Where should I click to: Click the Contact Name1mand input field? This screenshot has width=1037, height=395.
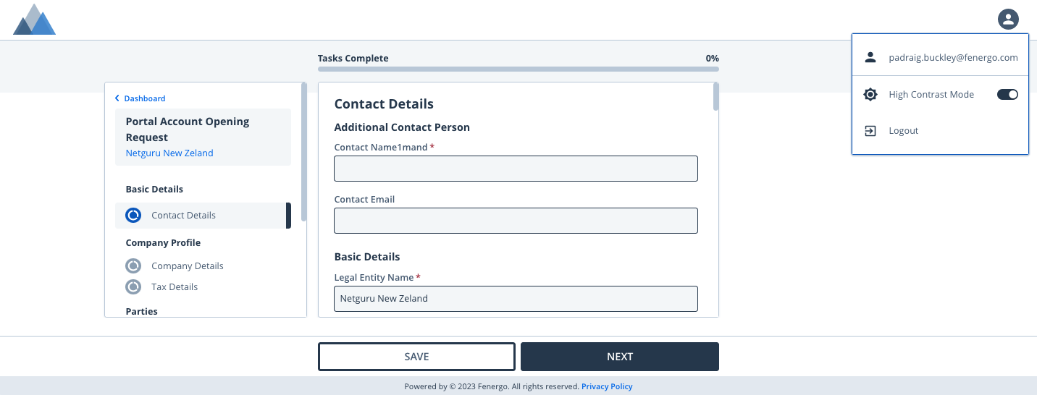coord(516,169)
